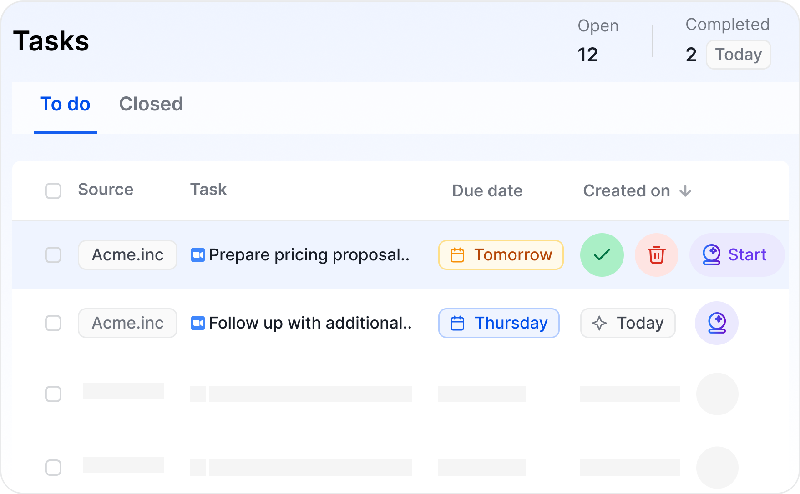The width and height of the screenshot is (800, 494).
Task: Mark pricing proposal task as complete
Action: 602,255
